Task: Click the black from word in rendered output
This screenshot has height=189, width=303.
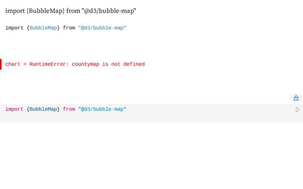Action: click(69, 28)
